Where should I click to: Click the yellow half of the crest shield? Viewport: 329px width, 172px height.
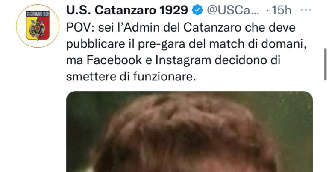point(32,28)
